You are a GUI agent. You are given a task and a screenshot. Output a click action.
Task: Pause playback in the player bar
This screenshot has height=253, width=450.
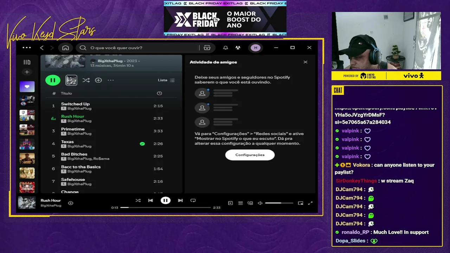tap(166, 201)
